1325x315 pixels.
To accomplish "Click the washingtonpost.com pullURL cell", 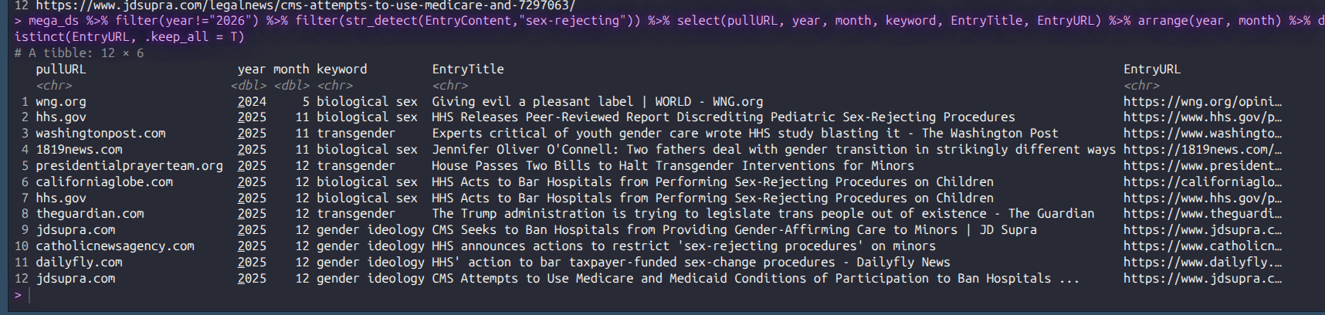I will click(x=100, y=134).
